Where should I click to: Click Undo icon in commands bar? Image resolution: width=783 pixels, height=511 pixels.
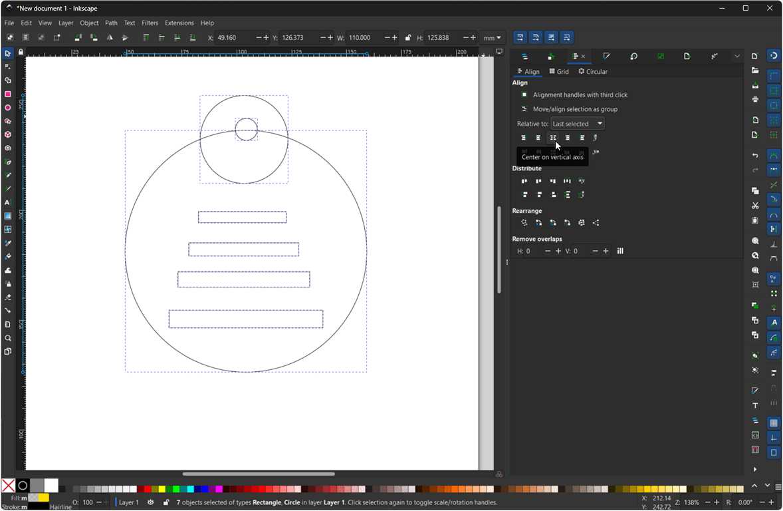tap(755, 156)
